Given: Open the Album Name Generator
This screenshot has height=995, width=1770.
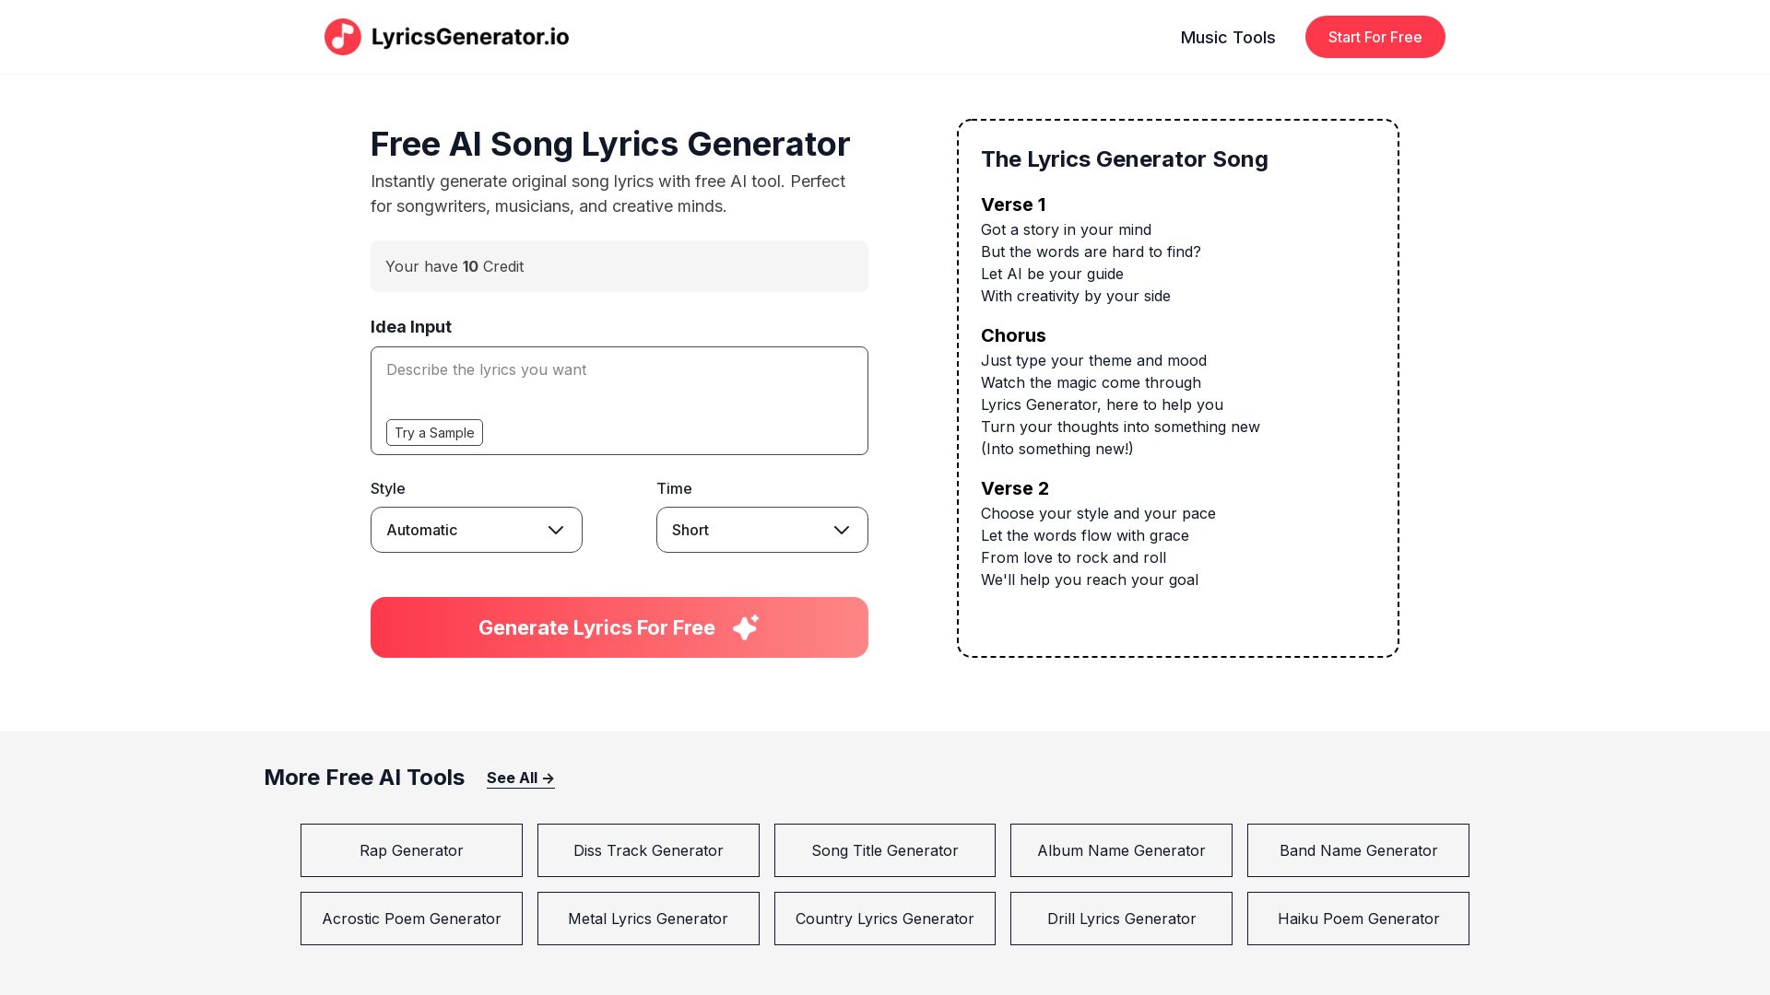Looking at the screenshot, I should click(x=1121, y=850).
